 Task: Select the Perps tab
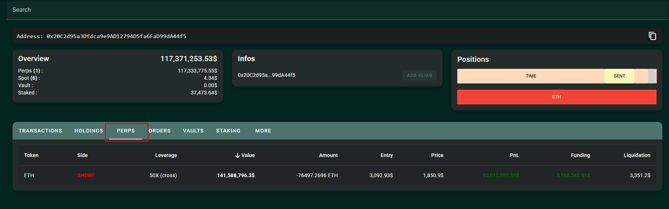(125, 131)
